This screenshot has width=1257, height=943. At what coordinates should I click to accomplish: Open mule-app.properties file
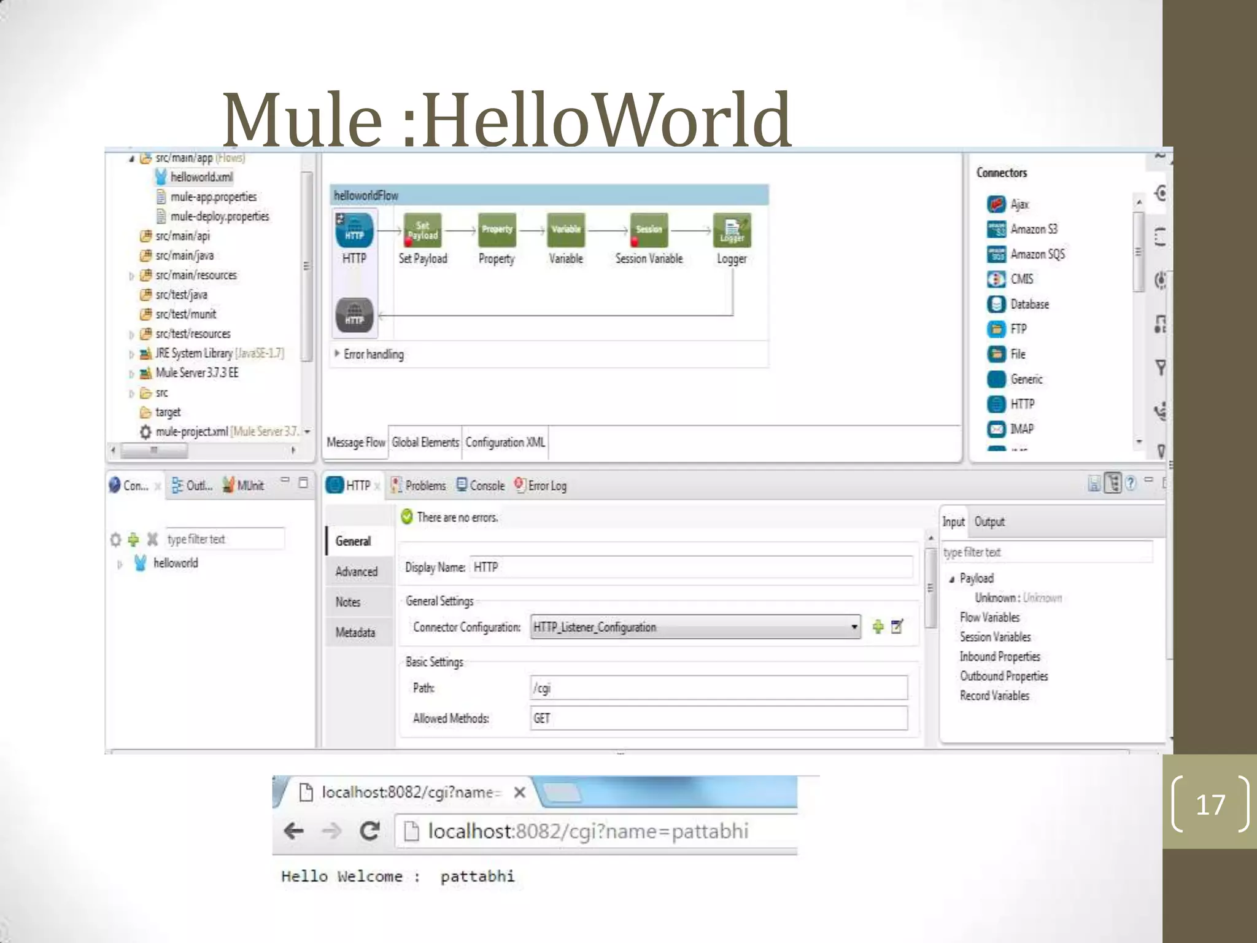click(206, 196)
